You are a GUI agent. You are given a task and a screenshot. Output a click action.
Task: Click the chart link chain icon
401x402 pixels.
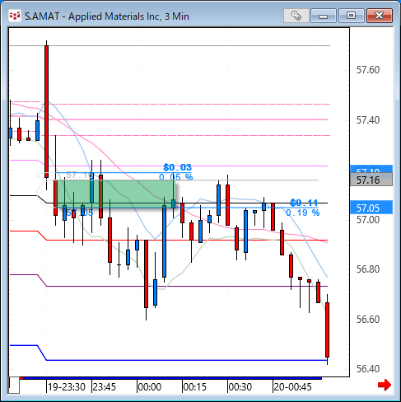(x=296, y=16)
